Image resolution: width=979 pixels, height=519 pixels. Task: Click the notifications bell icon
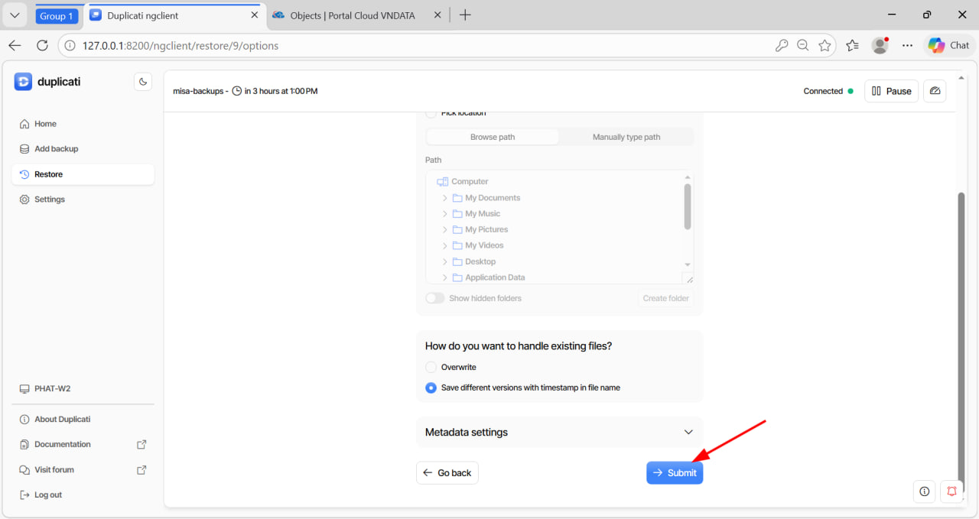951,491
